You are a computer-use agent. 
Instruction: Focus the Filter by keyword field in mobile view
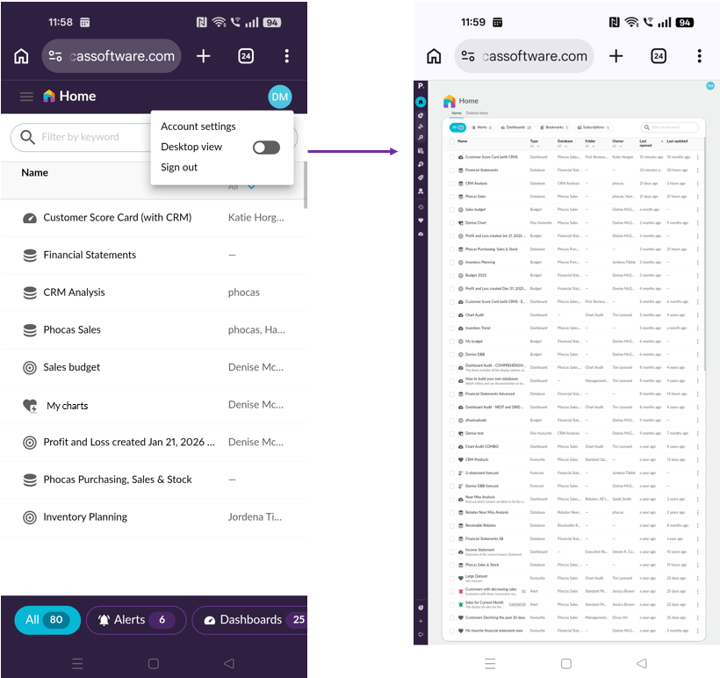click(x=83, y=137)
